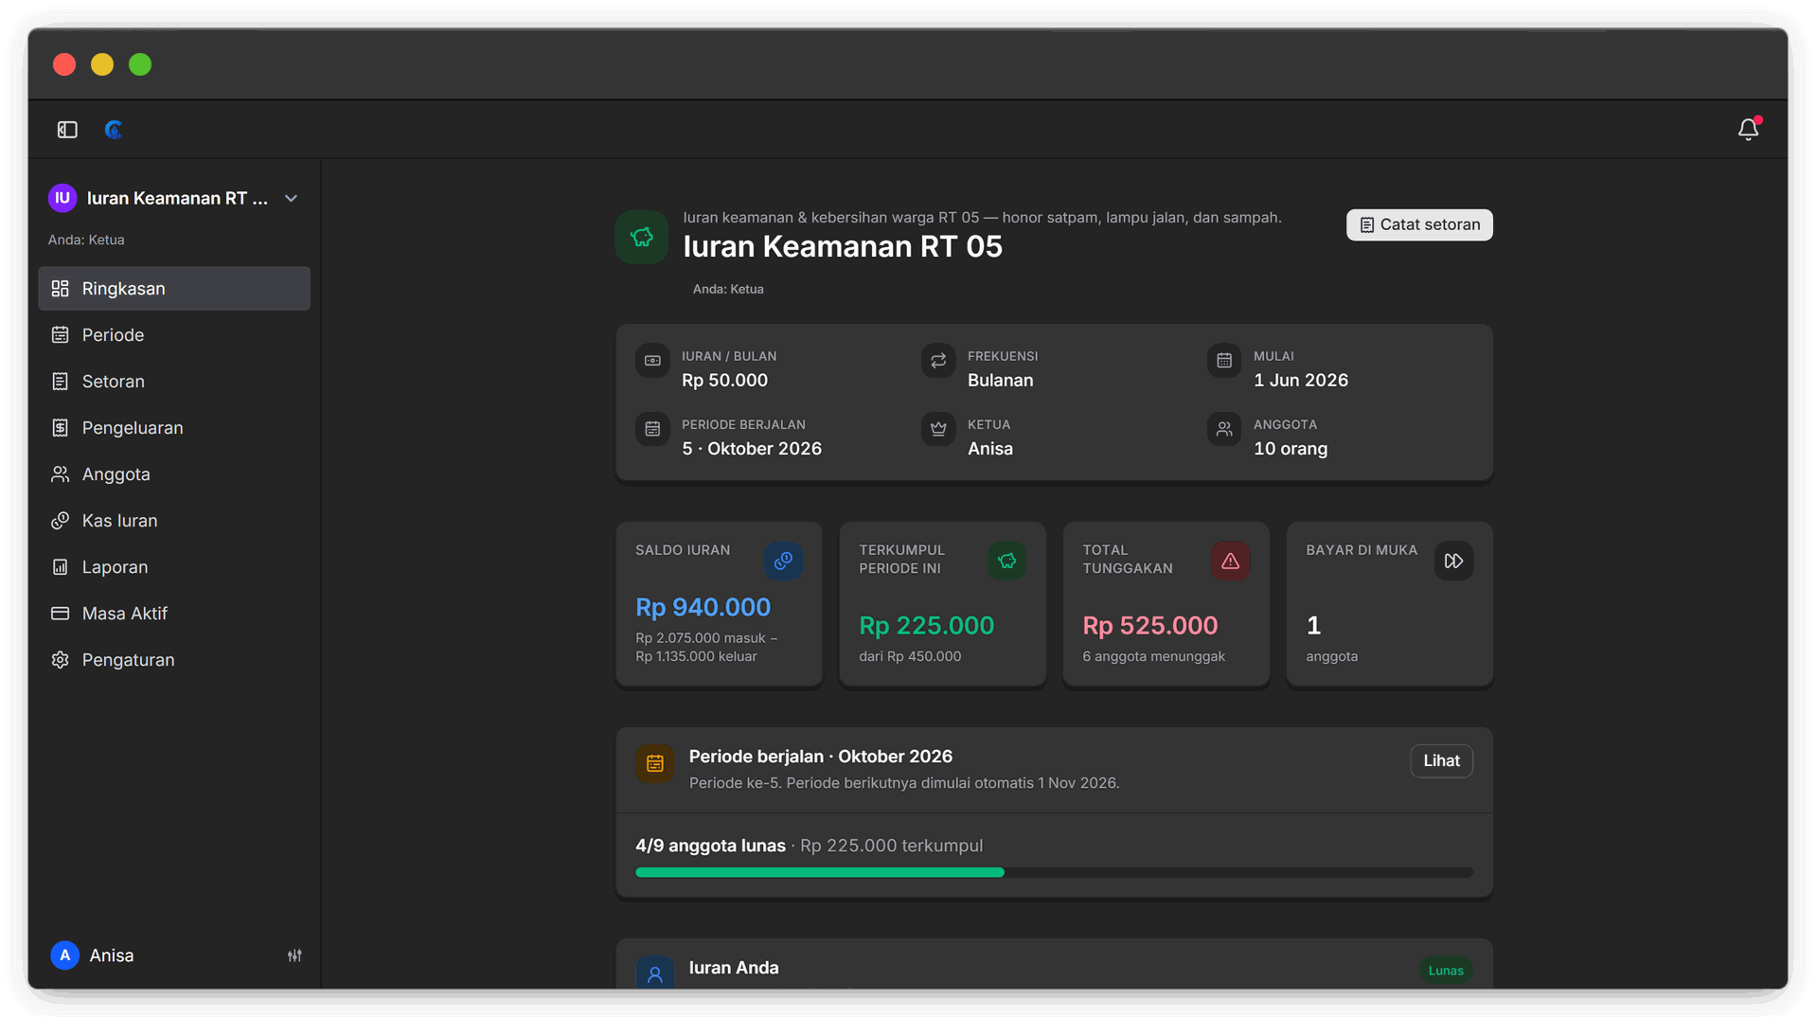
Task: Click the Periode Berjalan calendar icon
Action: pos(652,429)
